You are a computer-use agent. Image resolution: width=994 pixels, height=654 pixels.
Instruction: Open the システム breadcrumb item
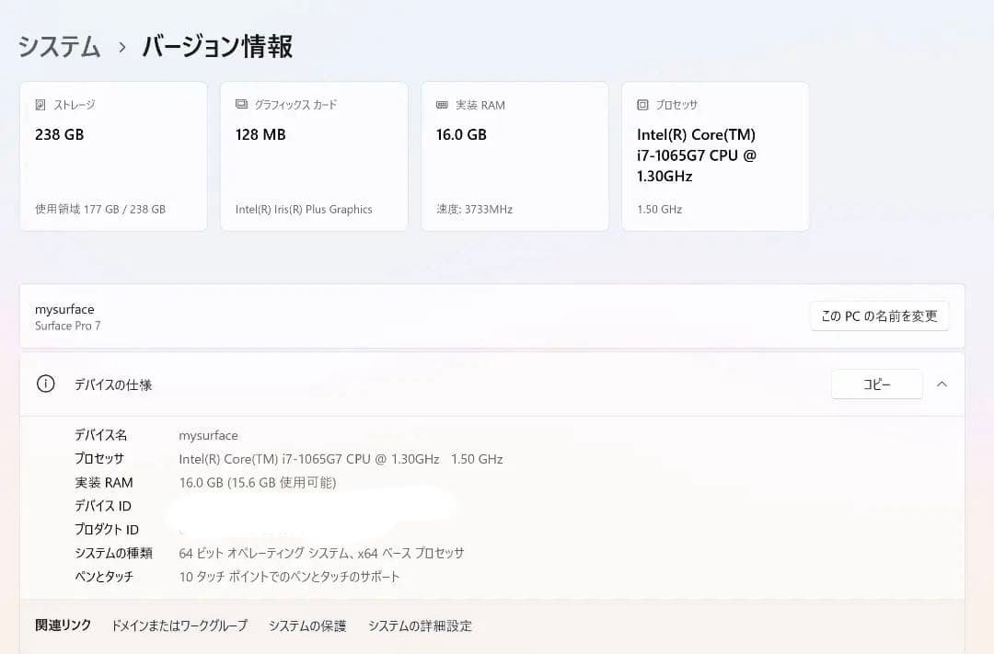tap(57, 48)
